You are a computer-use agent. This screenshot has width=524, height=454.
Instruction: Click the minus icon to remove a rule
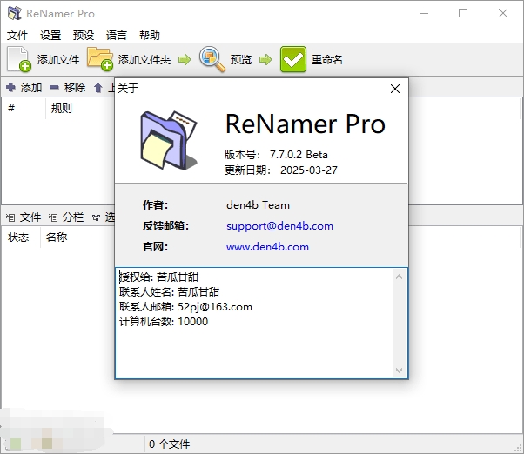point(54,88)
